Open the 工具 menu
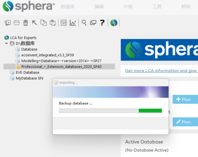198x157 pixels. point(157,7)
